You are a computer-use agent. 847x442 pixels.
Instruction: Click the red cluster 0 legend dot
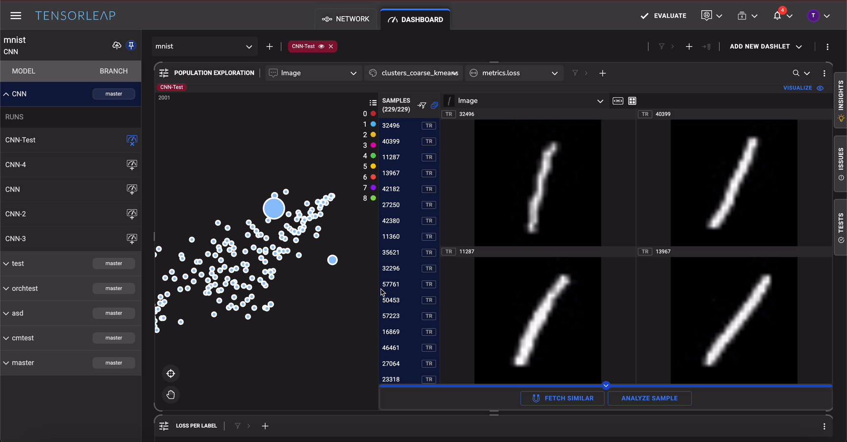(x=373, y=114)
